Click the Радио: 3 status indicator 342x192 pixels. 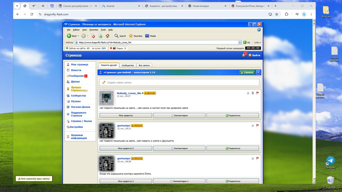click(118, 48)
